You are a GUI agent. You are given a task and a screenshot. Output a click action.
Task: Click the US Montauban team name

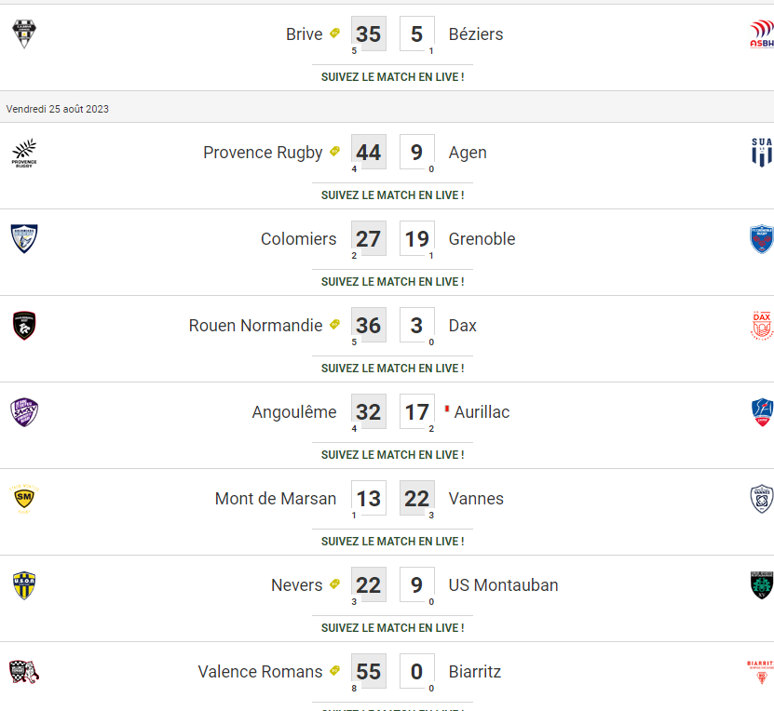[503, 584]
